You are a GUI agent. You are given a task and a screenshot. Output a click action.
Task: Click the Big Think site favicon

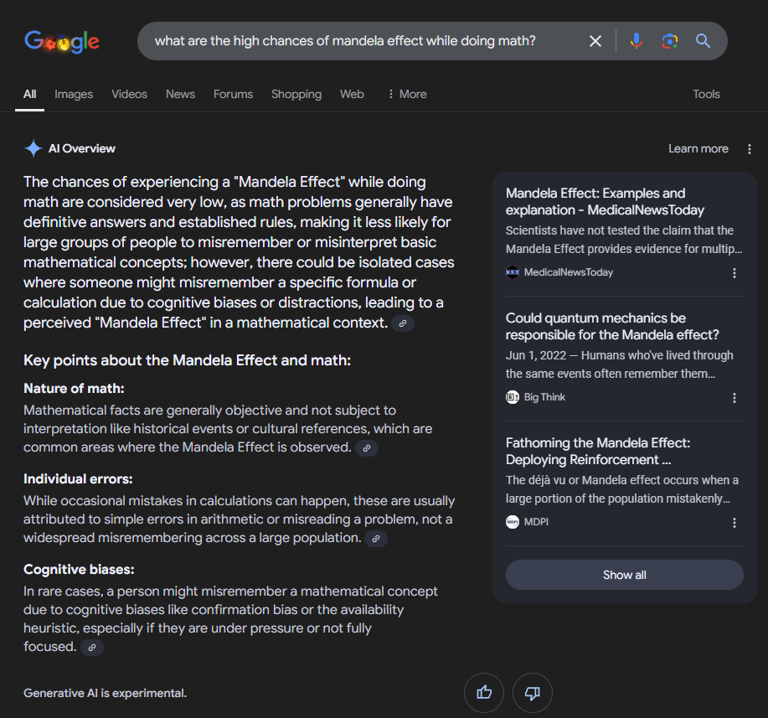click(x=513, y=397)
